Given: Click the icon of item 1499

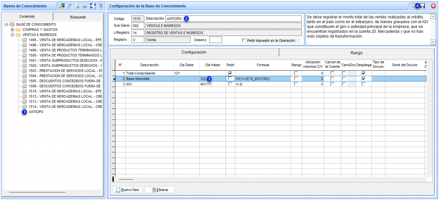Looking at the screenshot, I should pyautogui.click(x=25, y=50).
